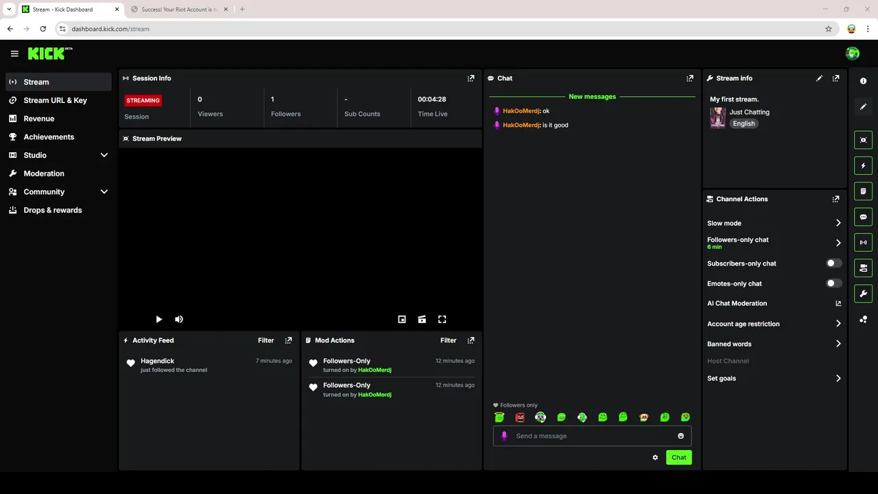Click the English language tag
Screen dimensions: 878x494
(x=744, y=123)
